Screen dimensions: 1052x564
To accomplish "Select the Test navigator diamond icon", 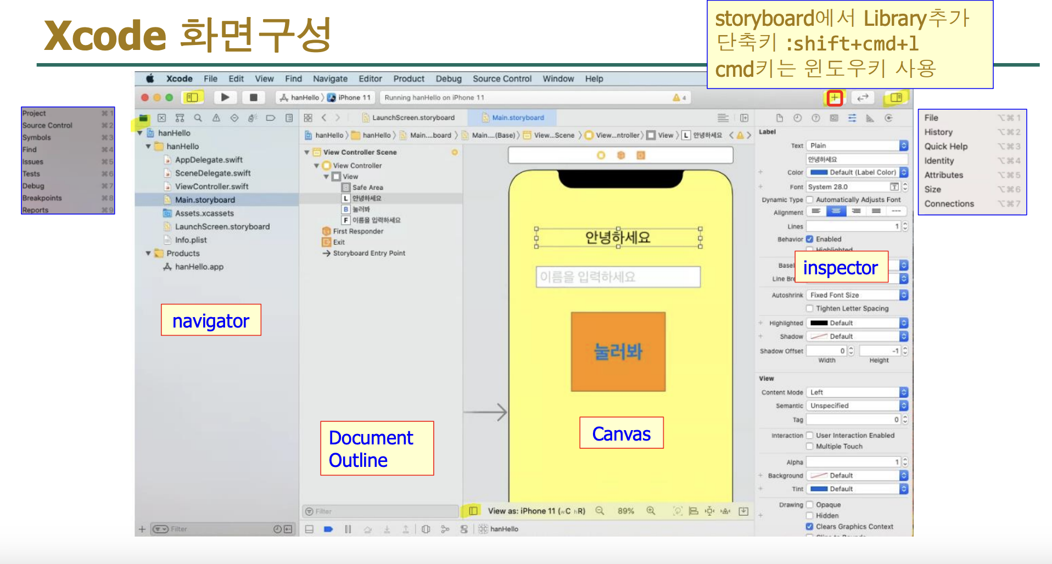I will tap(234, 118).
